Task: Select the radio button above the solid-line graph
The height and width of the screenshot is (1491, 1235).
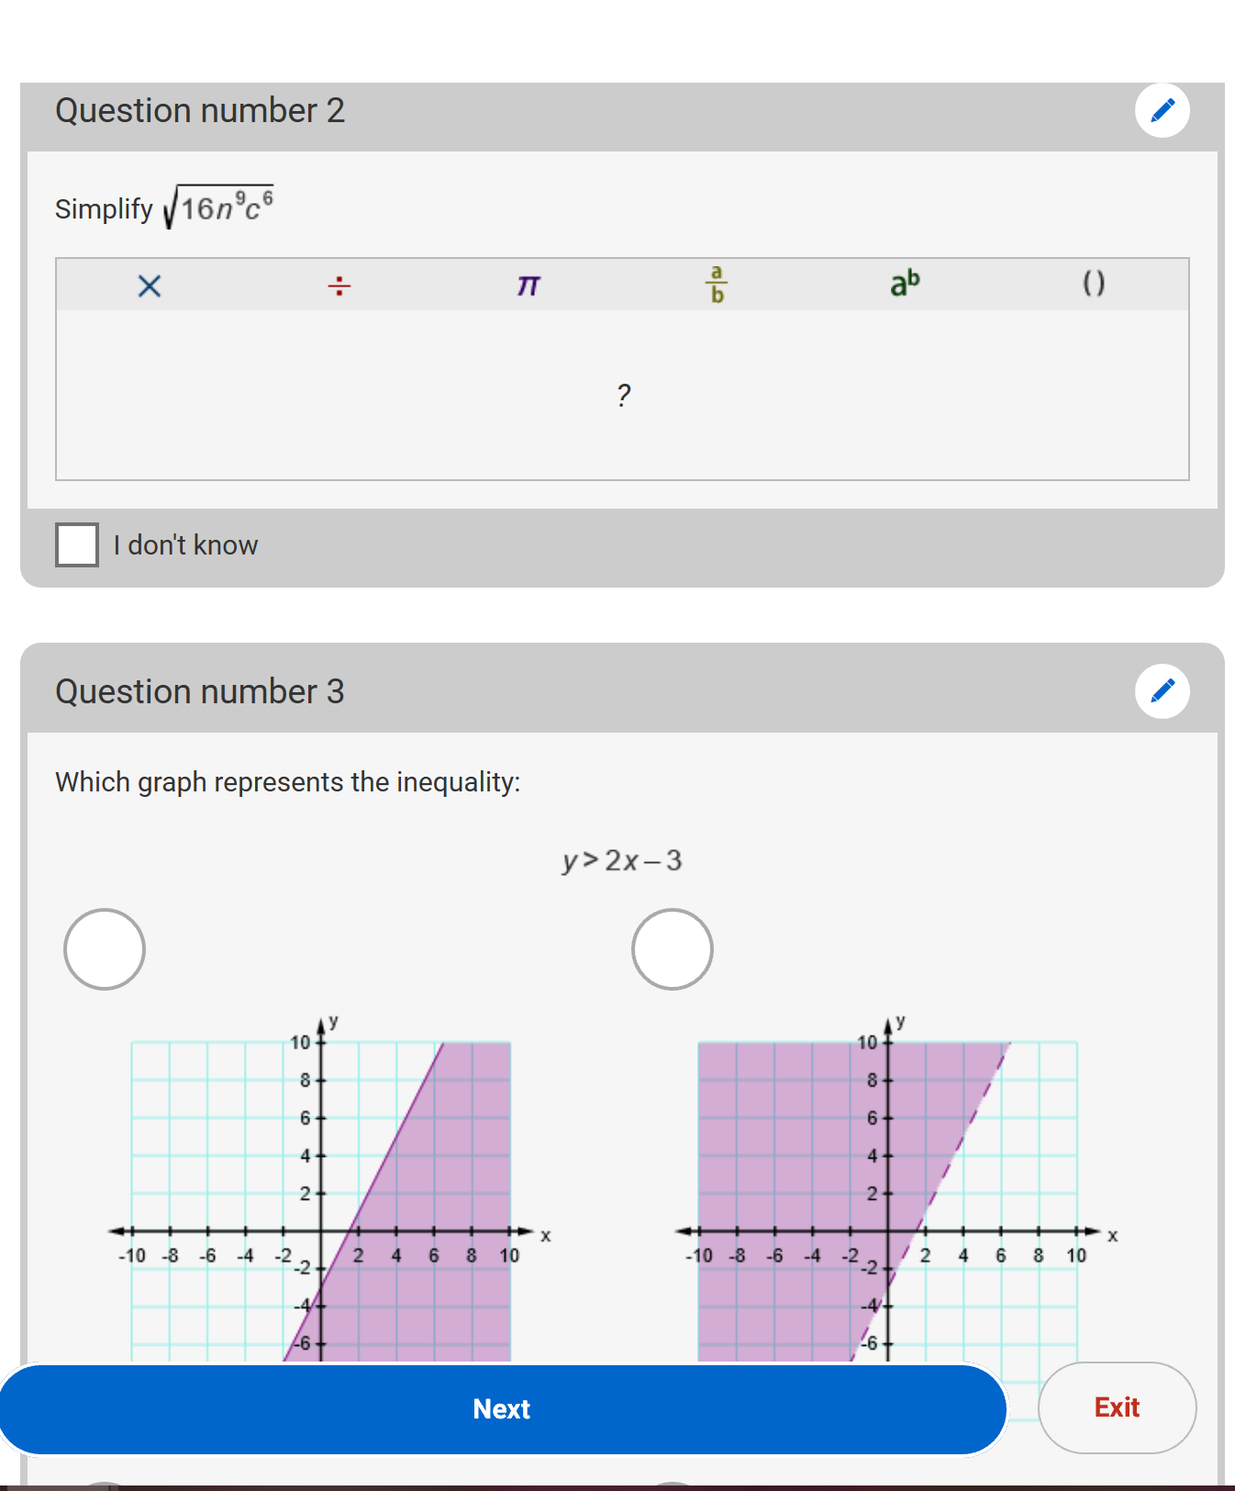Action: coord(105,949)
